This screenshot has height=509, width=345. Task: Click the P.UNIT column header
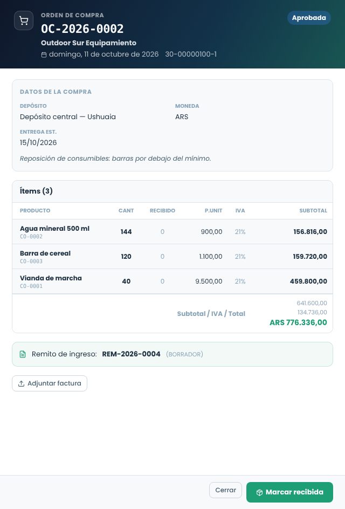point(213,211)
